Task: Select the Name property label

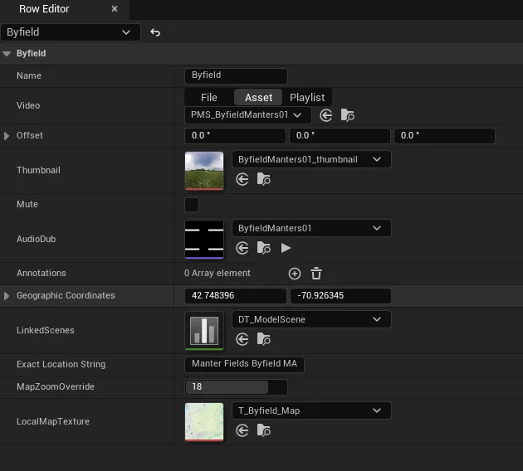Action: point(29,76)
